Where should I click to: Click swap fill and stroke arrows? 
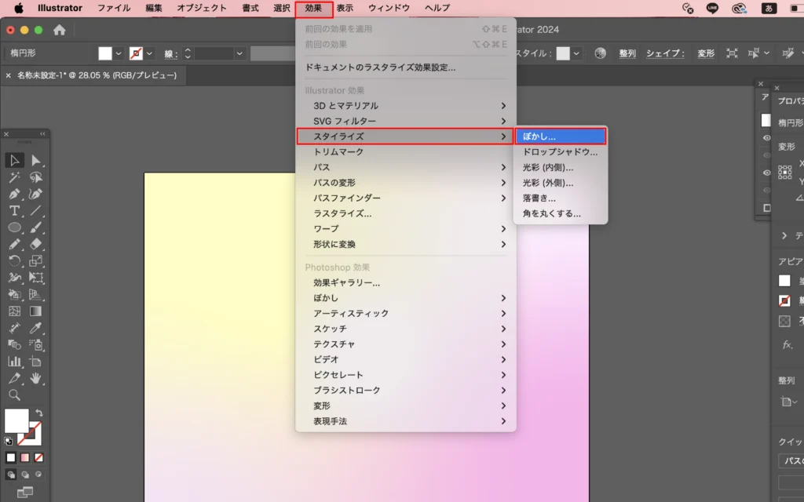(x=39, y=413)
